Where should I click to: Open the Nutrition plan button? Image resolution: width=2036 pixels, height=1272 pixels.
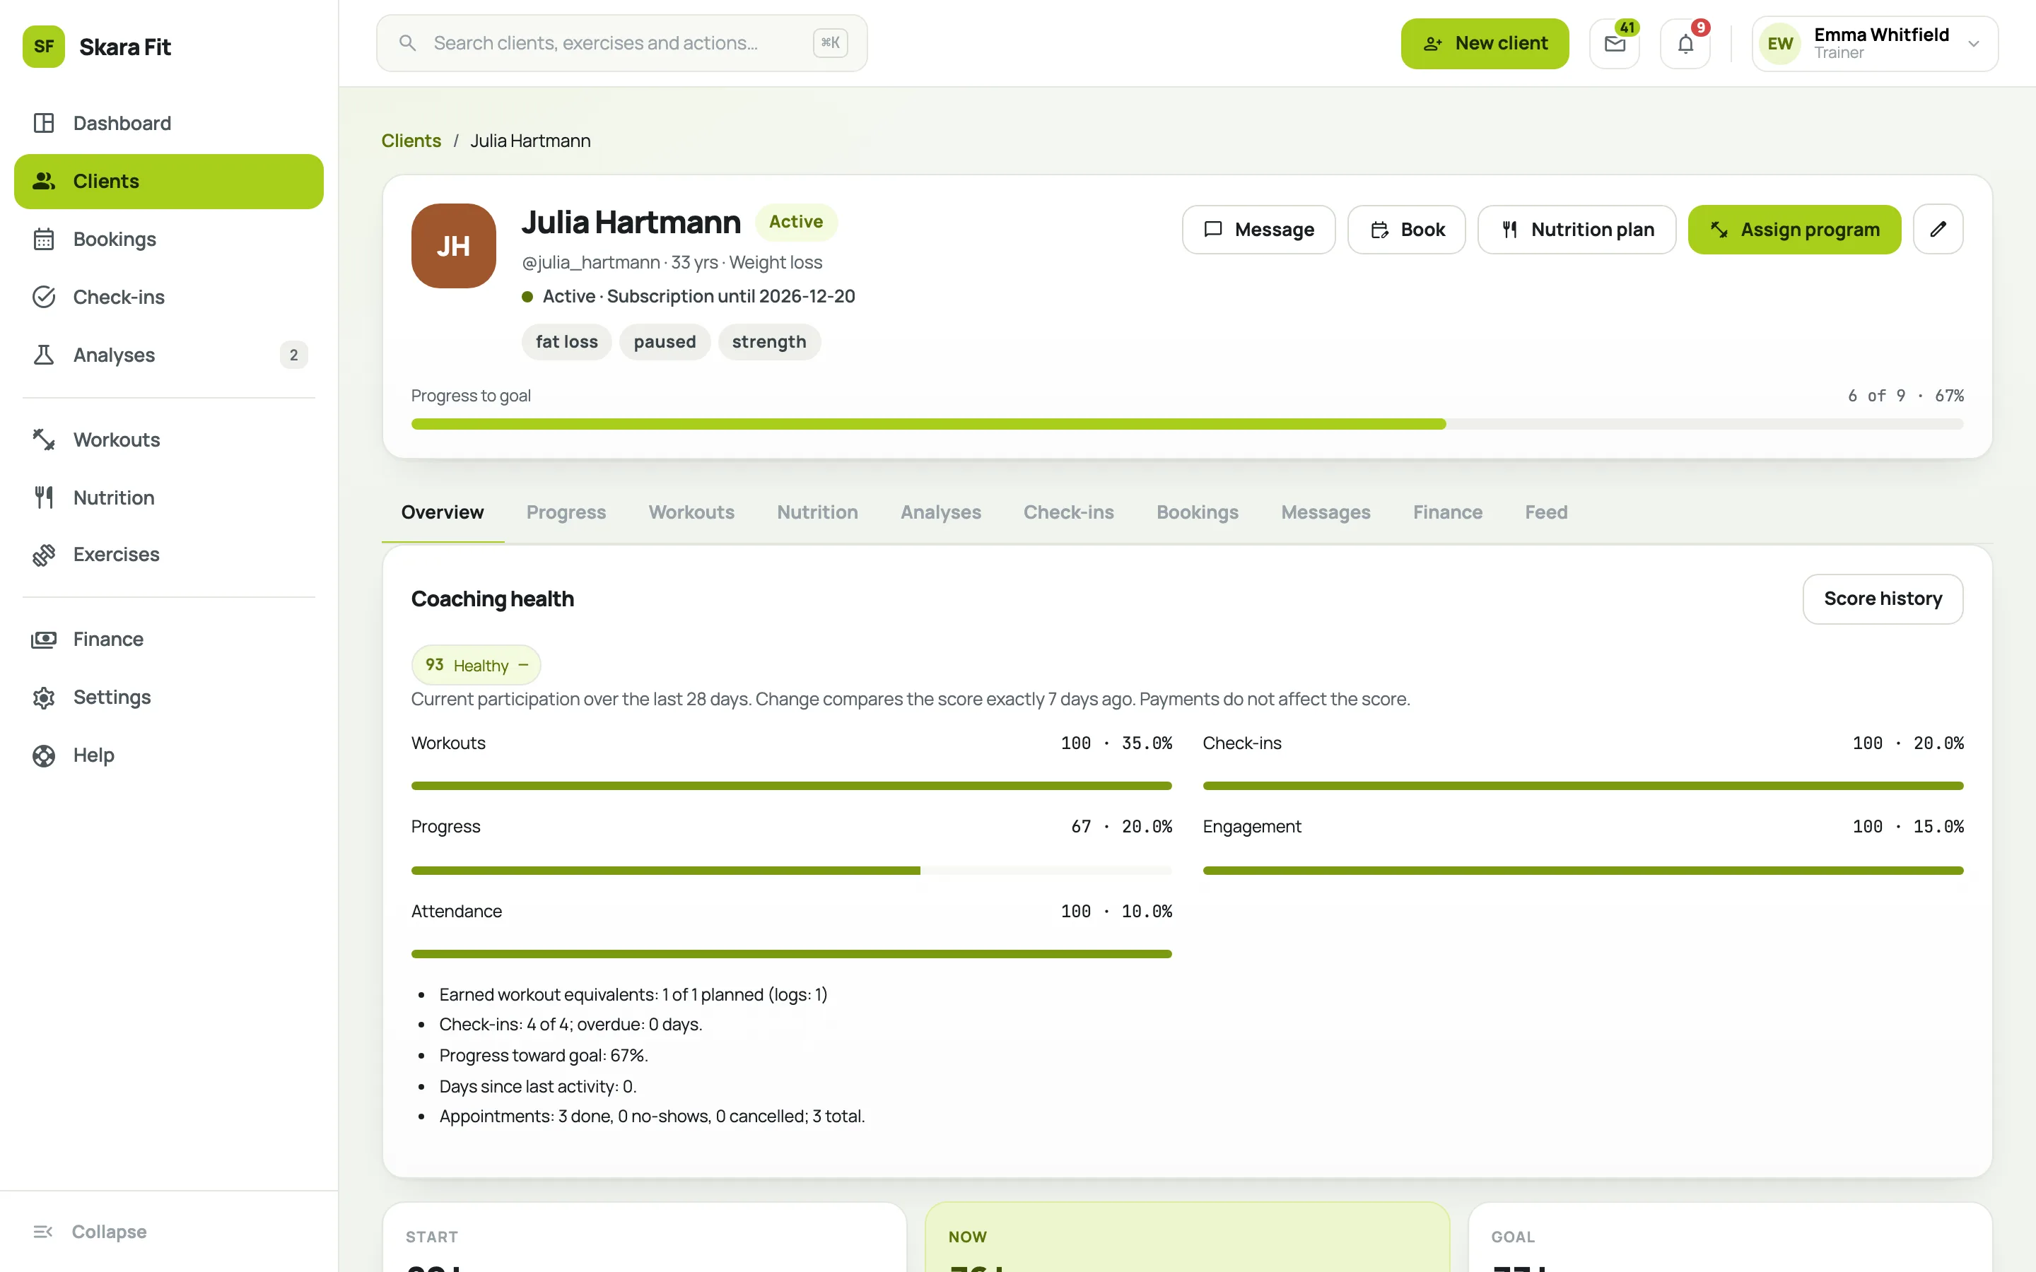(1576, 229)
